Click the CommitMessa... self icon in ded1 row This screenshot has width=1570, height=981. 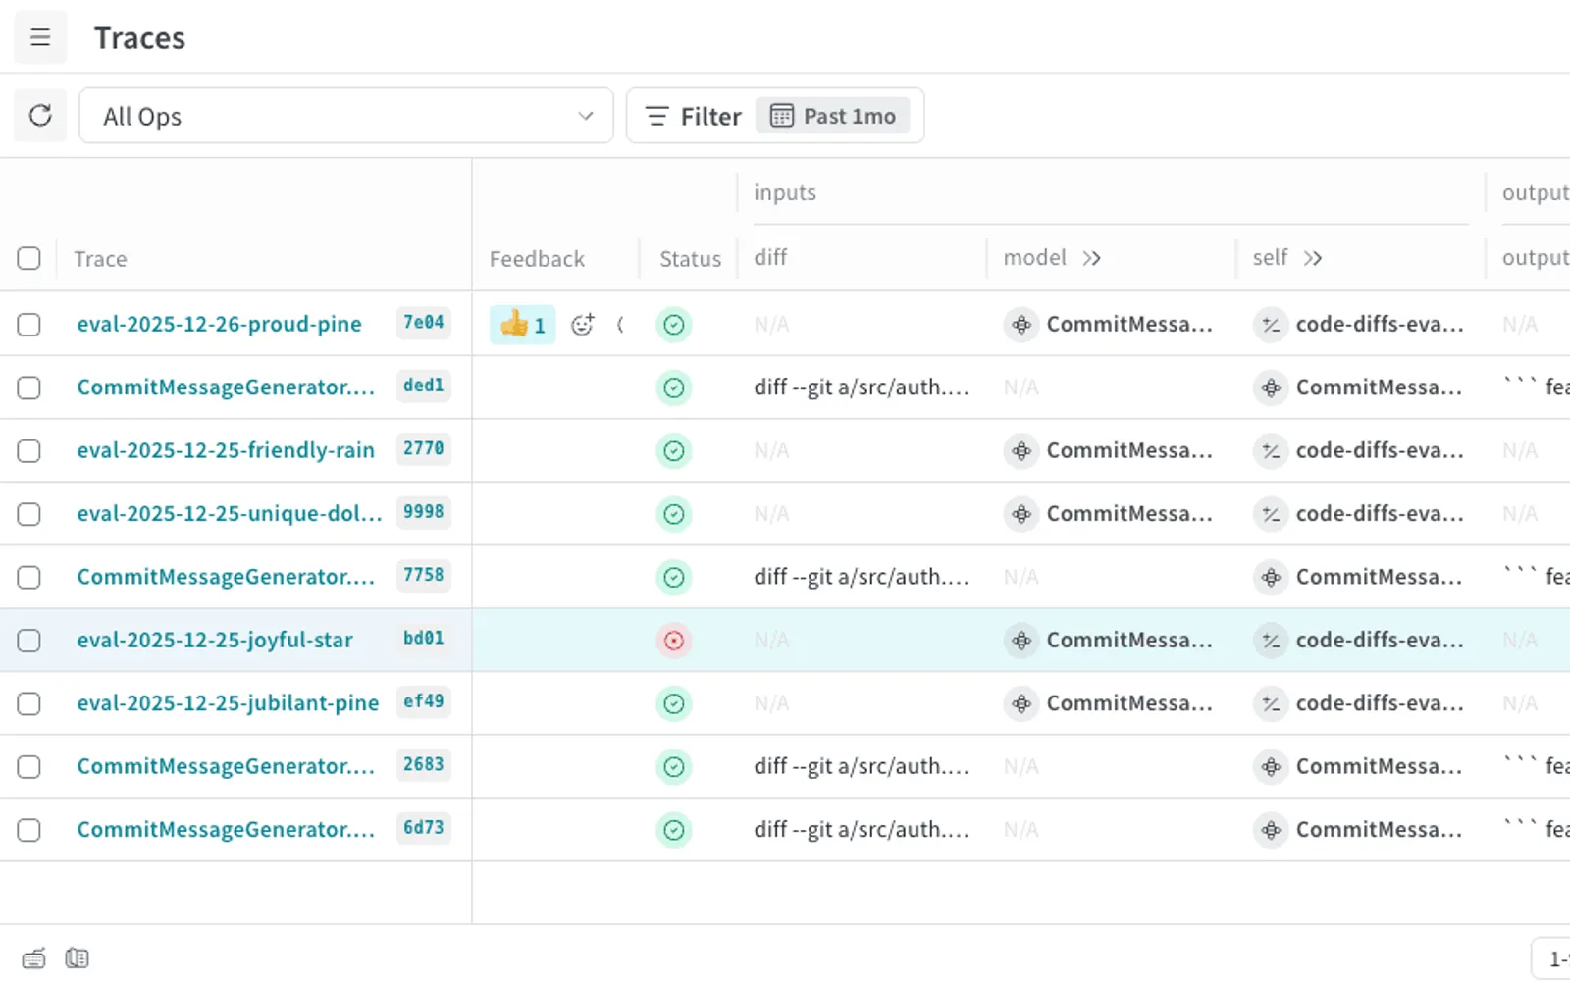(x=1271, y=387)
